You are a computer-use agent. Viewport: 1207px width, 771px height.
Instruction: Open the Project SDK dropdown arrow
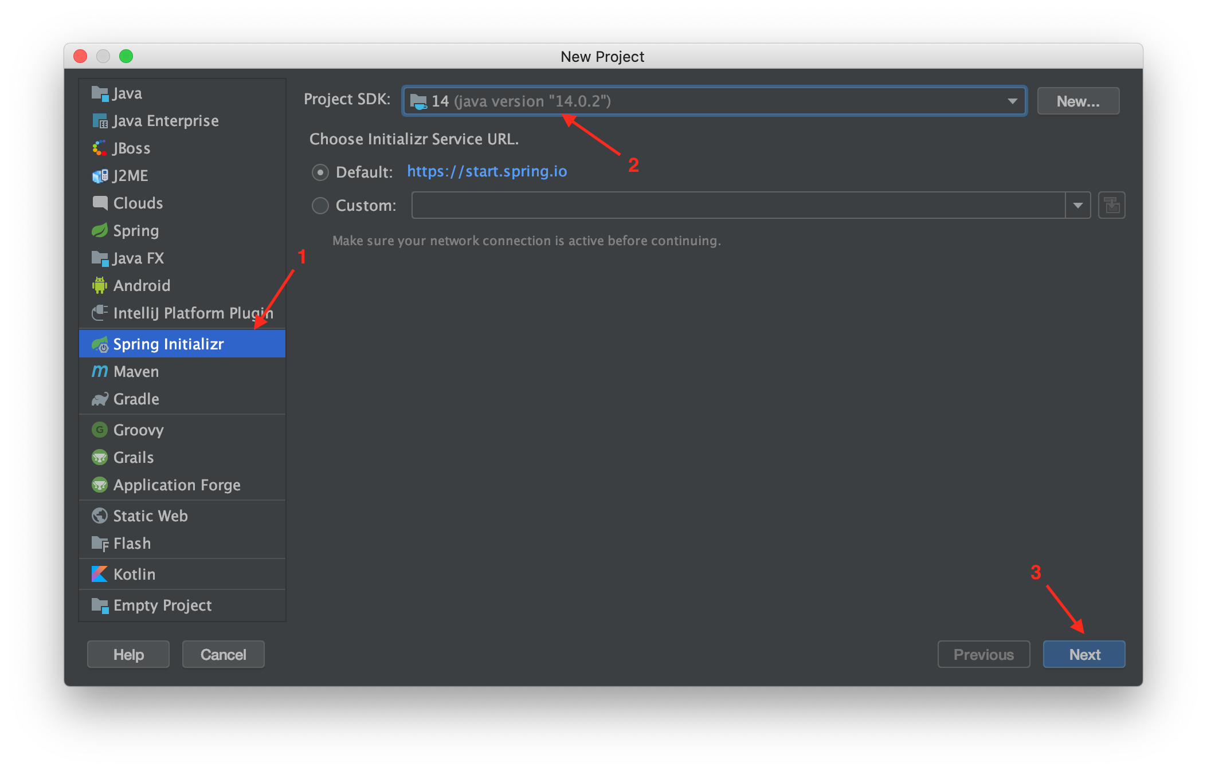click(1012, 101)
